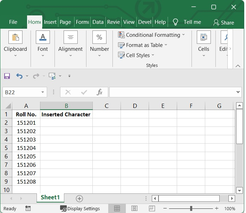Open the Editing group
This screenshot has width=246, height=213.
pos(224,44)
